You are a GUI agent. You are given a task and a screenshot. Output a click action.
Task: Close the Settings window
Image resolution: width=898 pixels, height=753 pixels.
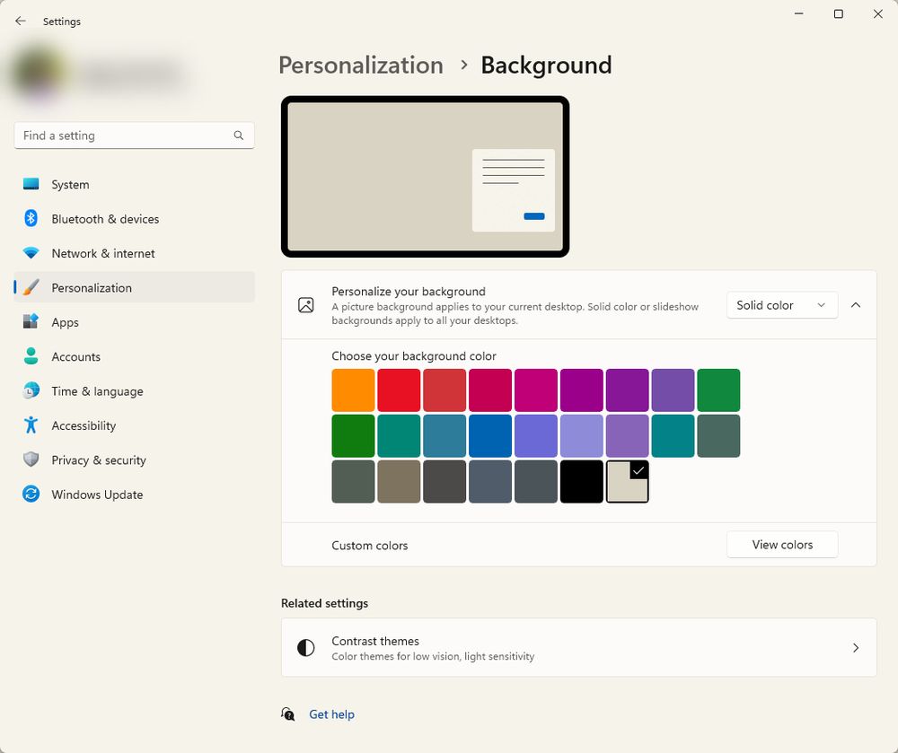point(878,13)
